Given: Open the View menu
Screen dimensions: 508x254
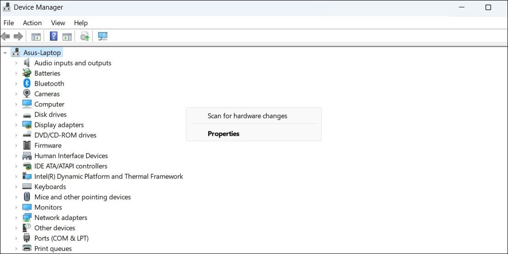Looking at the screenshot, I should (58, 23).
